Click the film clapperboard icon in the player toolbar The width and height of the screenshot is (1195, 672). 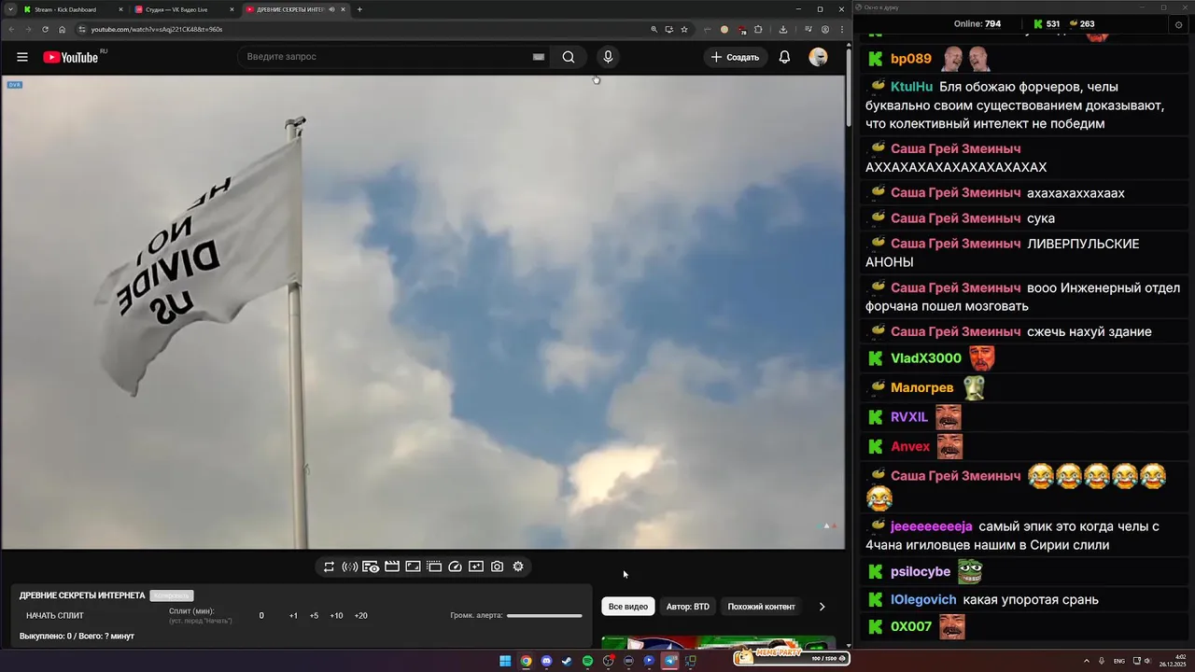point(392,567)
